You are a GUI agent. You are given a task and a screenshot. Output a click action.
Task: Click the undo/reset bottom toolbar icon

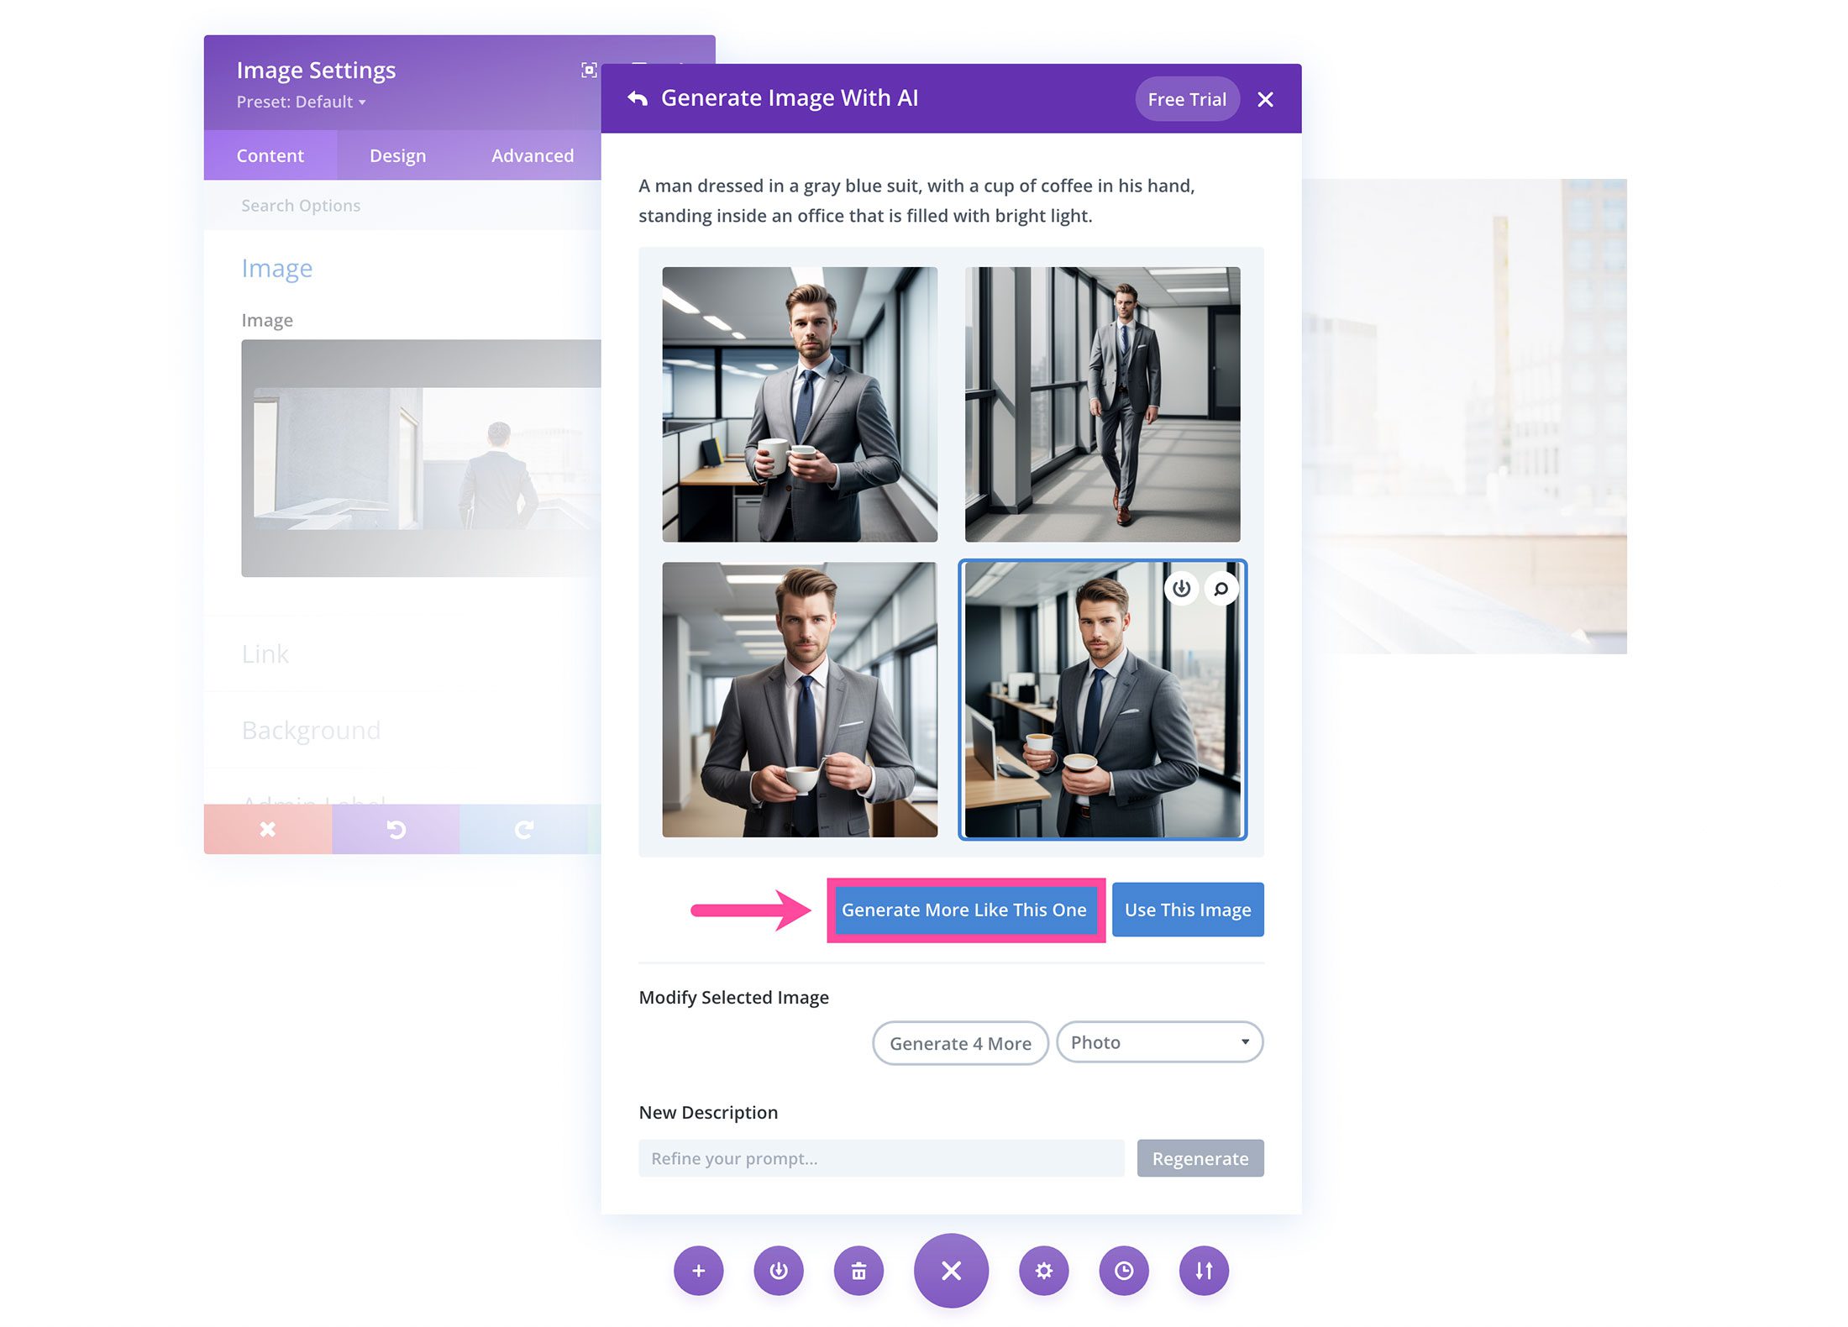[397, 829]
